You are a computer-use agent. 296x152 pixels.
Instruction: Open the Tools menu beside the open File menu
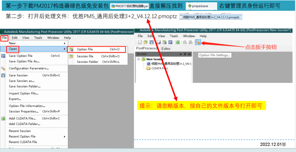tap(38, 38)
